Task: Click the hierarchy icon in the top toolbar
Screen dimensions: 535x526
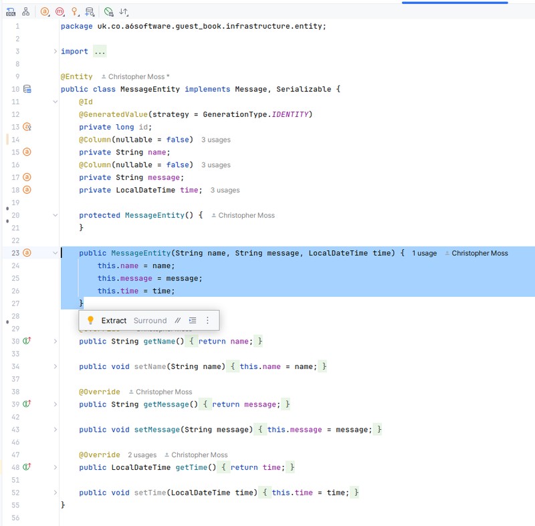Action: click(x=25, y=11)
